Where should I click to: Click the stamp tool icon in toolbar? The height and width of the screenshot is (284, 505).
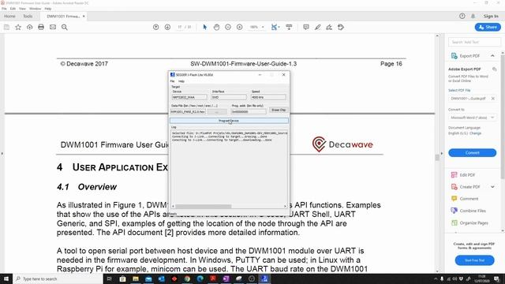click(341, 28)
